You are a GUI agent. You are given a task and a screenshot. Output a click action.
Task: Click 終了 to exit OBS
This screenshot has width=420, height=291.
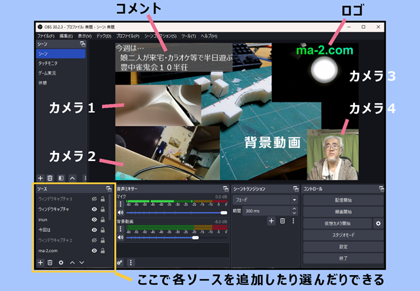pyautogui.click(x=343, y=258)
